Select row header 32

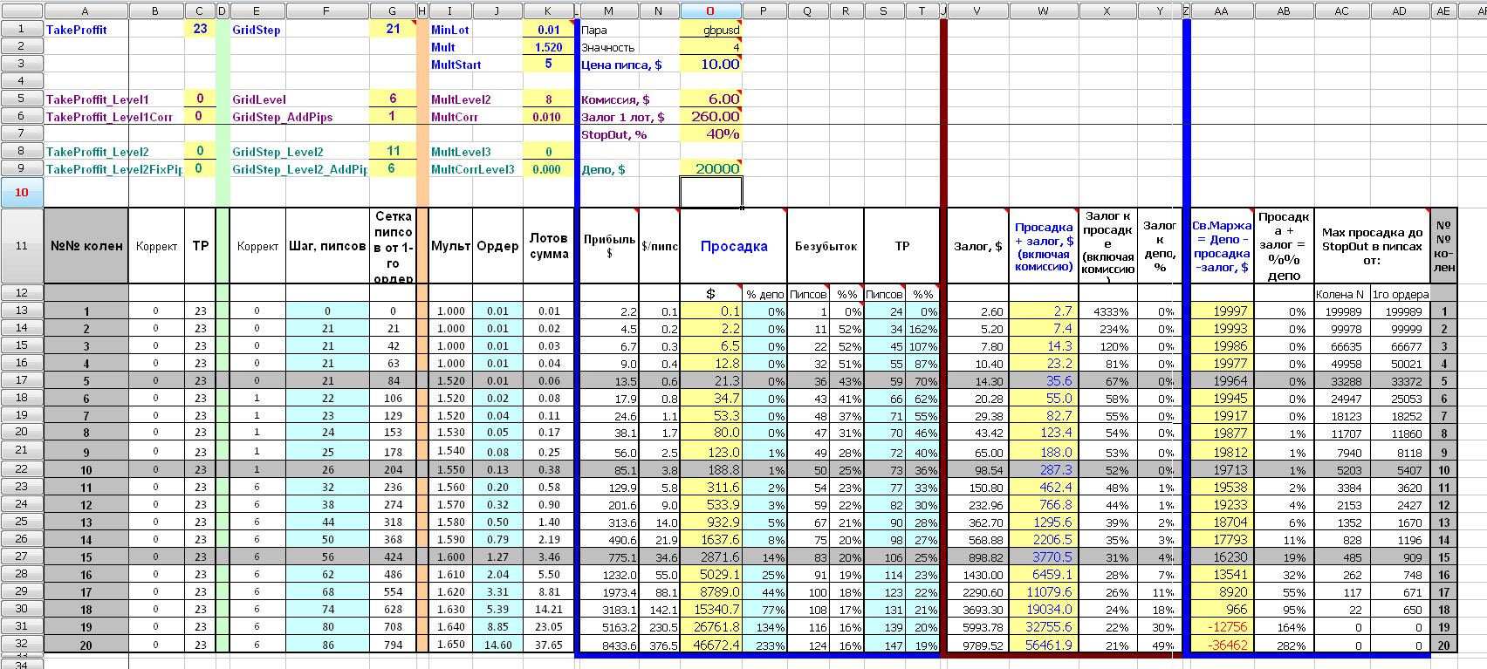click(x=21, y=644)
